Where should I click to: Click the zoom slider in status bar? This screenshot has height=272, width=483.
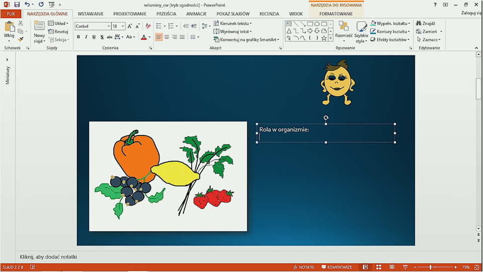431,267
